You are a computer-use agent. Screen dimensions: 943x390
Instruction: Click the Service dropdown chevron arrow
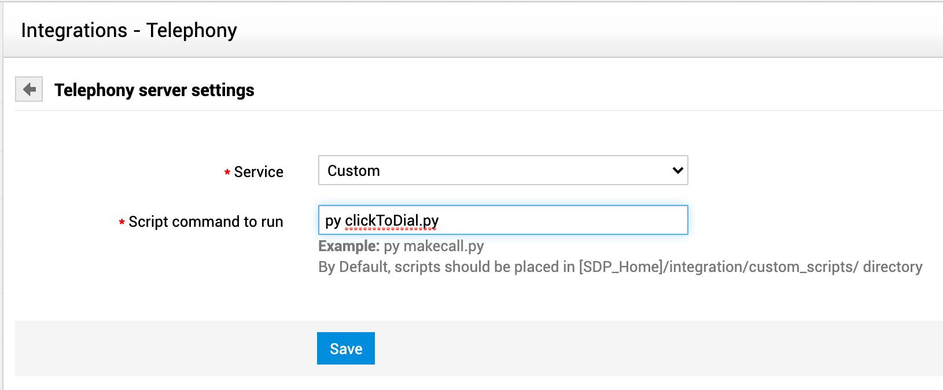[677, 171]
